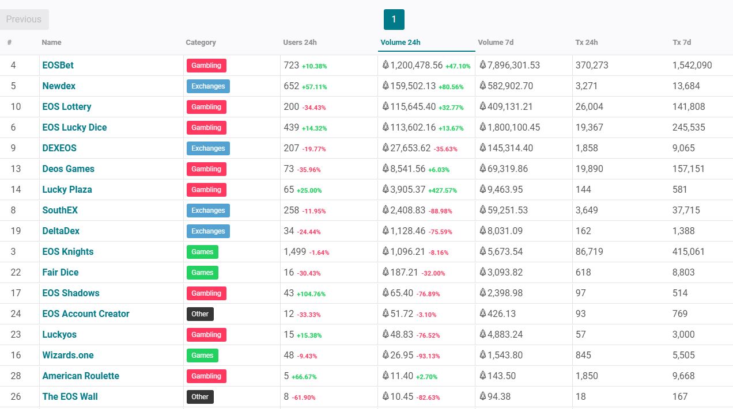This screenshot has height=409, width=733.
Task: Click Games badge in Wizards.one row
Action: tap(202, 356)
